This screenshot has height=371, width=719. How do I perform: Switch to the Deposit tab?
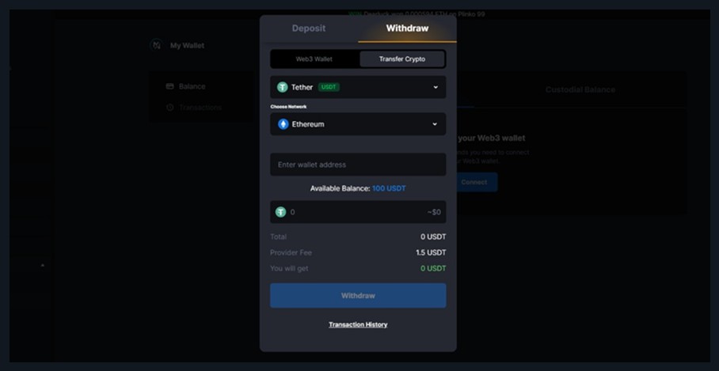(x=308, y=28)
